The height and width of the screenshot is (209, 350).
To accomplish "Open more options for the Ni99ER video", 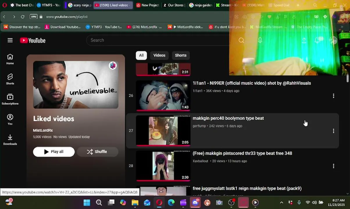I will pyautogui.click(x=333, y=96).
